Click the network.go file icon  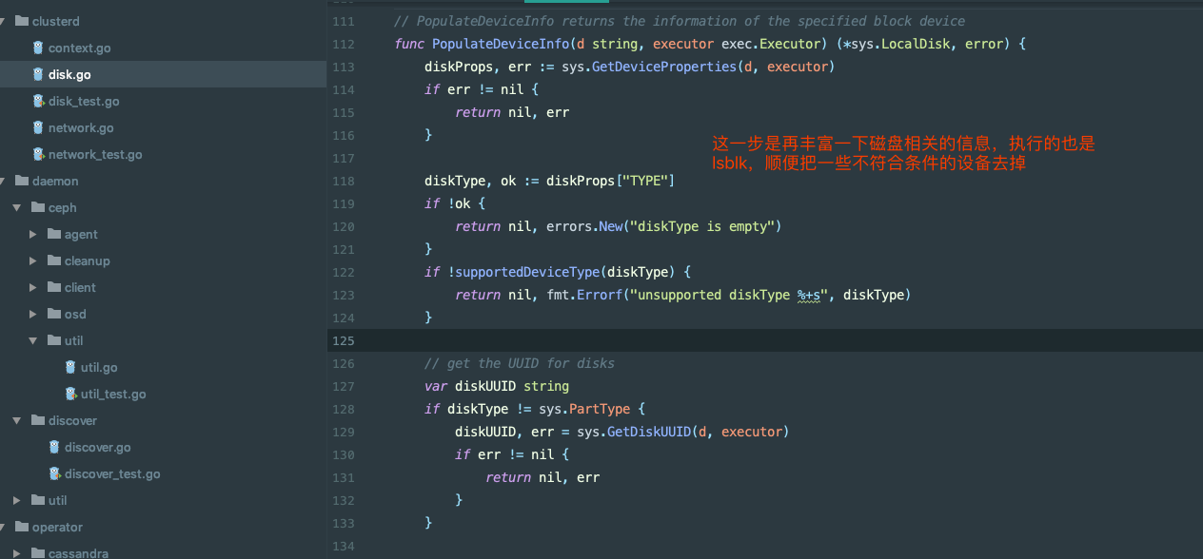point(38,127)
